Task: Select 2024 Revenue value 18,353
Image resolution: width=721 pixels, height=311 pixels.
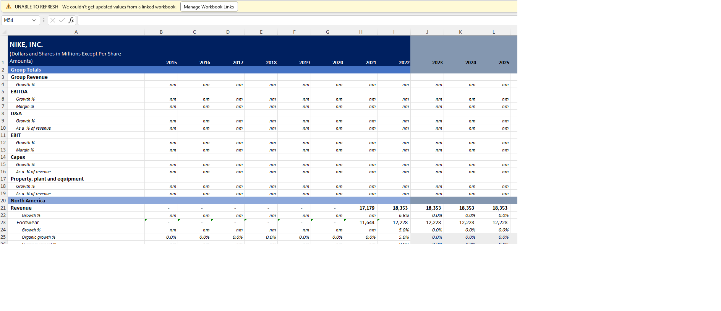Action: [460, 208]
